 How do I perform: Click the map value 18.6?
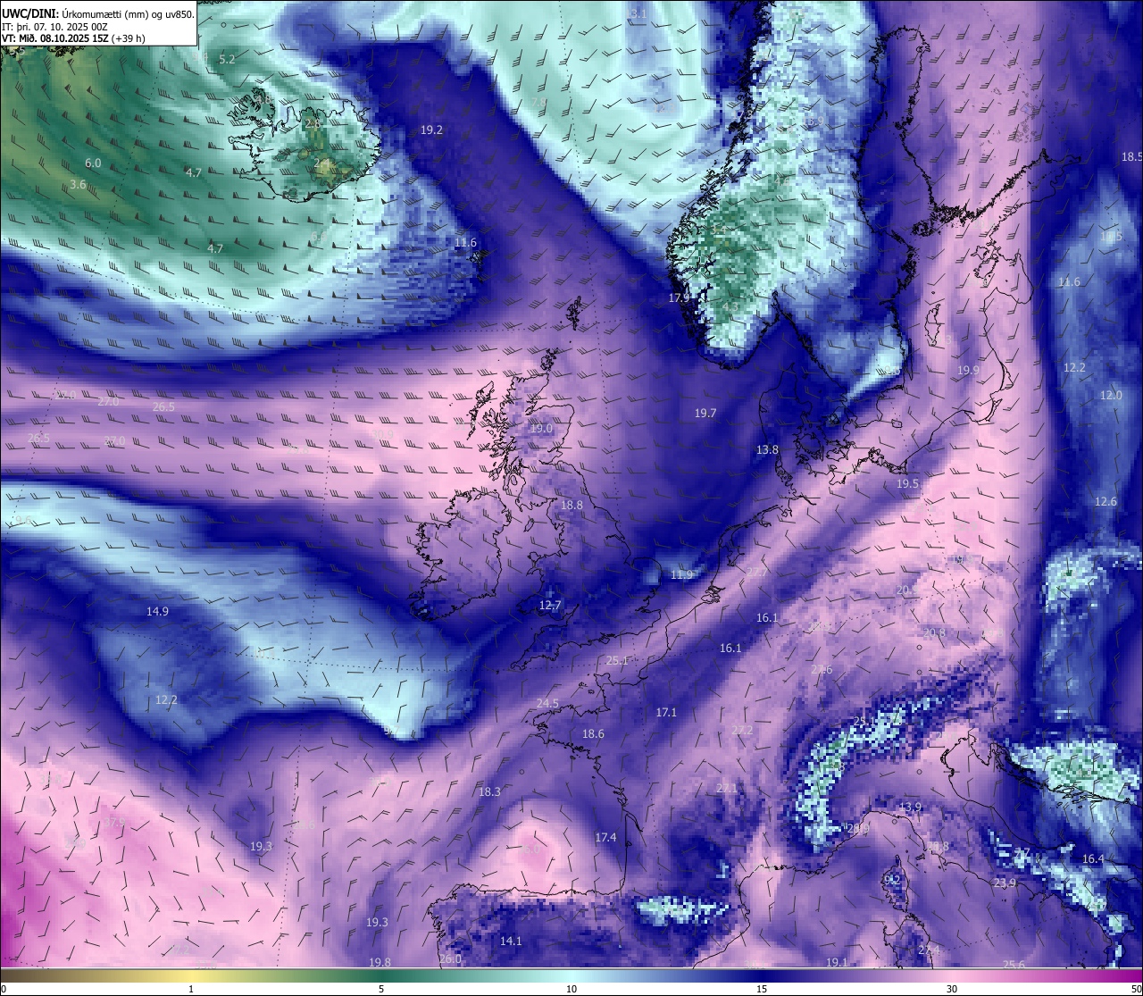coord(593,733)
